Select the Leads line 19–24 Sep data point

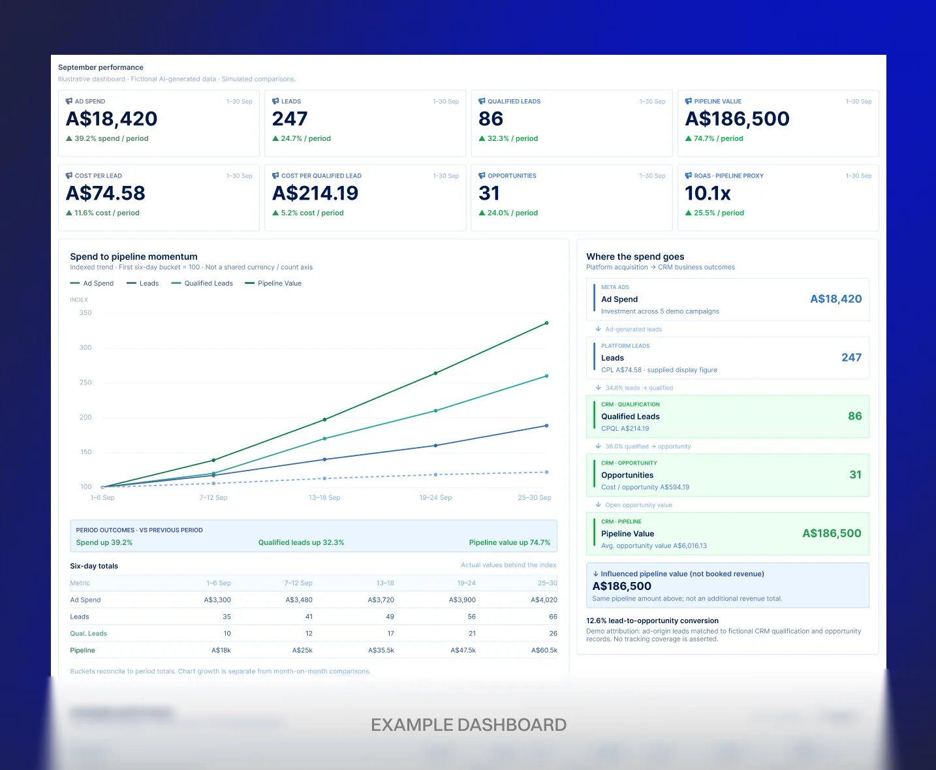[x=435, y=446]
